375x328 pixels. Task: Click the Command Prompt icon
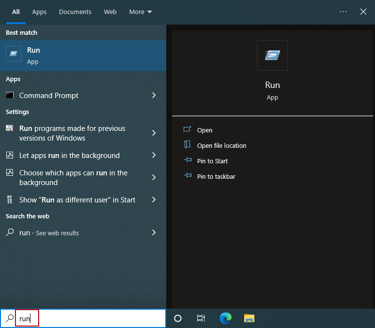(x=10, y=95)
